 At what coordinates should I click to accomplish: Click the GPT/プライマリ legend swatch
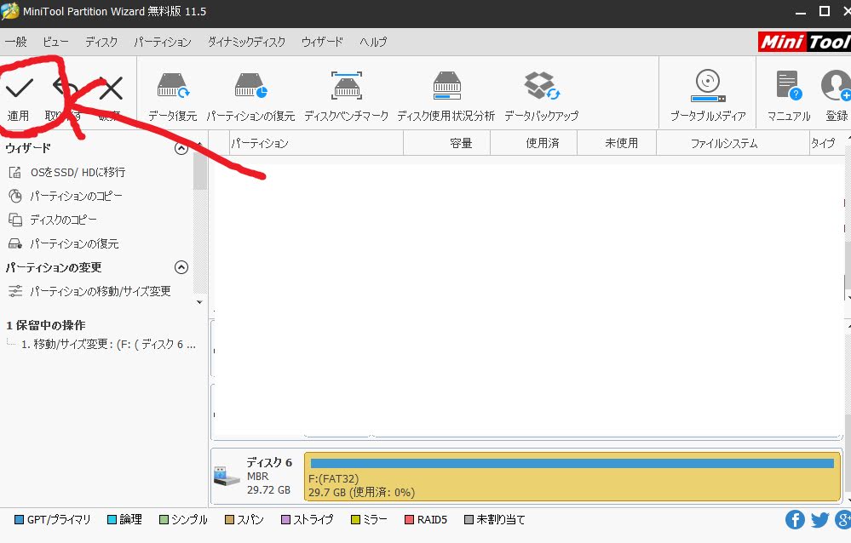pyautogui.click(x=19, y=520)
